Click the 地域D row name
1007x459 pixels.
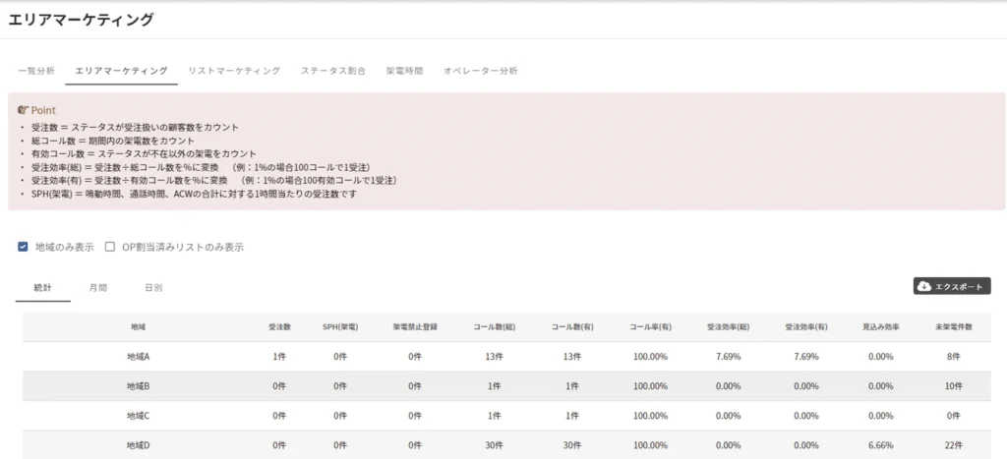(138, 445)
